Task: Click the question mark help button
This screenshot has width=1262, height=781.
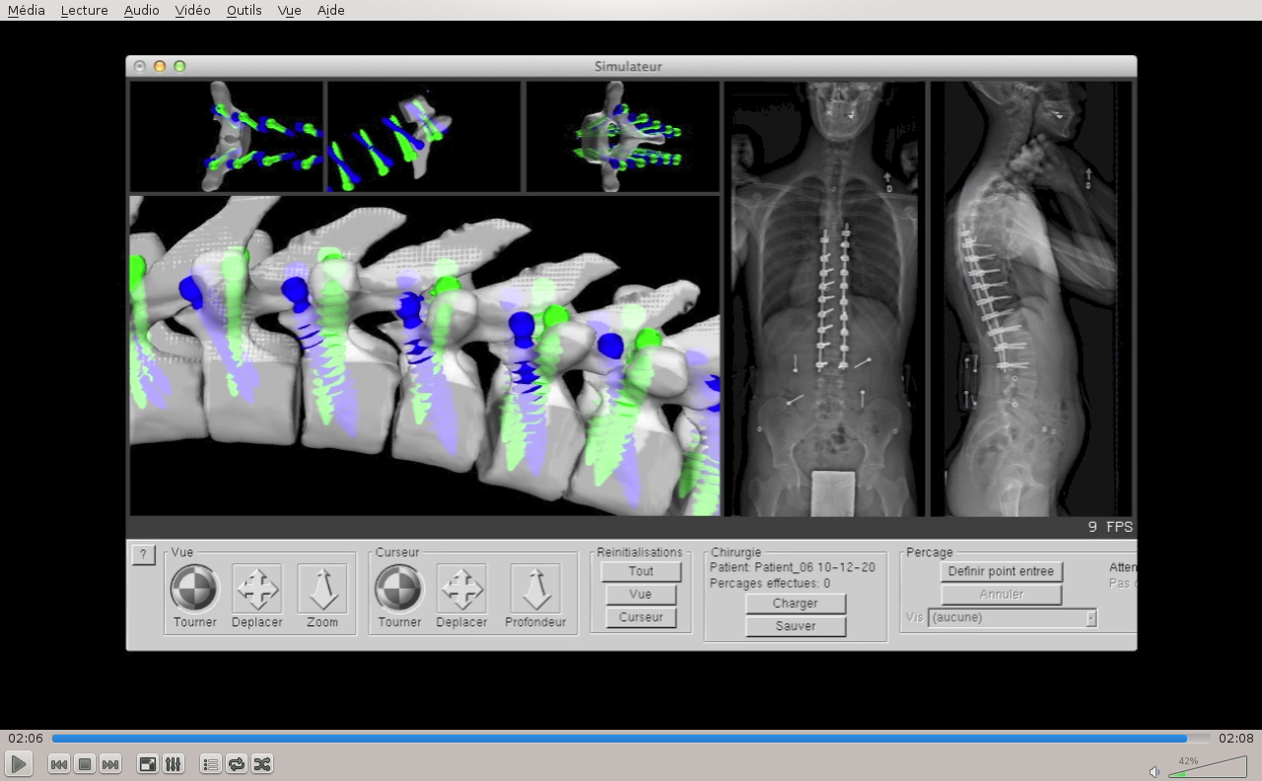Action: click(x=143, y=554)
